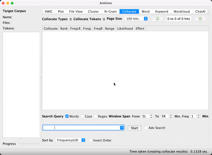The width and height of the screenshot is (212, 155).
Task: Click the Min. Freq stepper arrows
Action: click(x=198, y=116)
